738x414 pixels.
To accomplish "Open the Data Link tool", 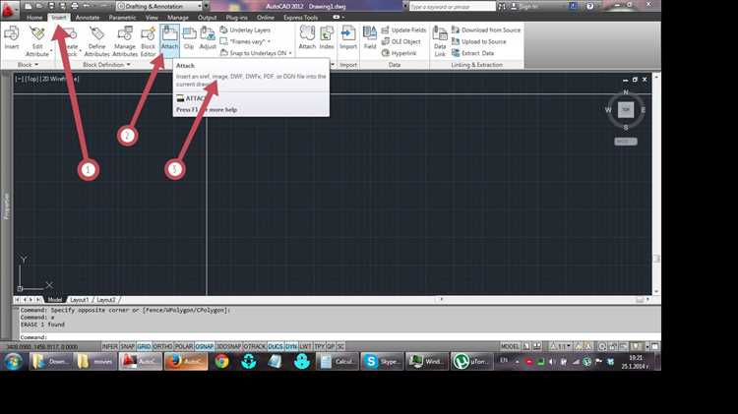I will point(440,41).
